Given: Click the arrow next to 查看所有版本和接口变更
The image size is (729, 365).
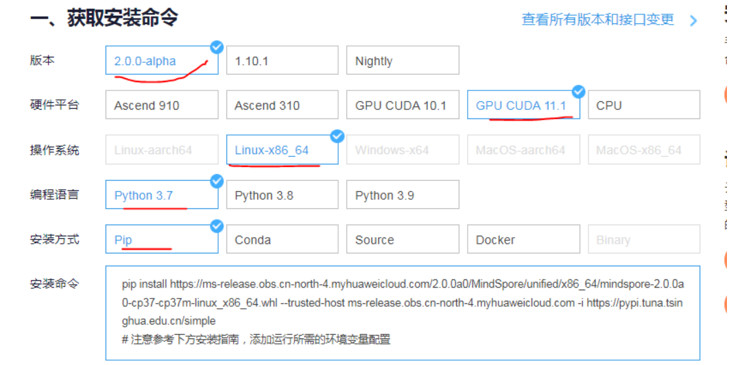Looking at the screenshot, I should point(693,21).
